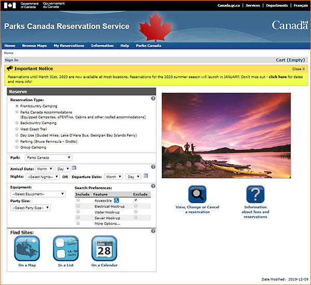The width and height of the screenshot is (311, 285).
Task: Click the Reserve panel header
Action: coord(81,92)
